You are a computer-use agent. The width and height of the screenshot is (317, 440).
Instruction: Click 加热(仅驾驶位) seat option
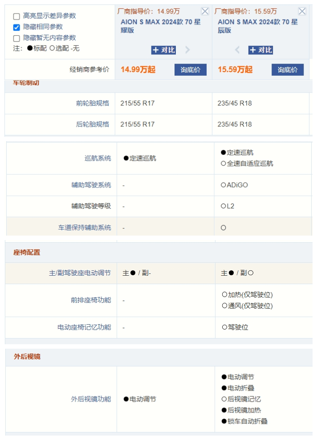248,295
